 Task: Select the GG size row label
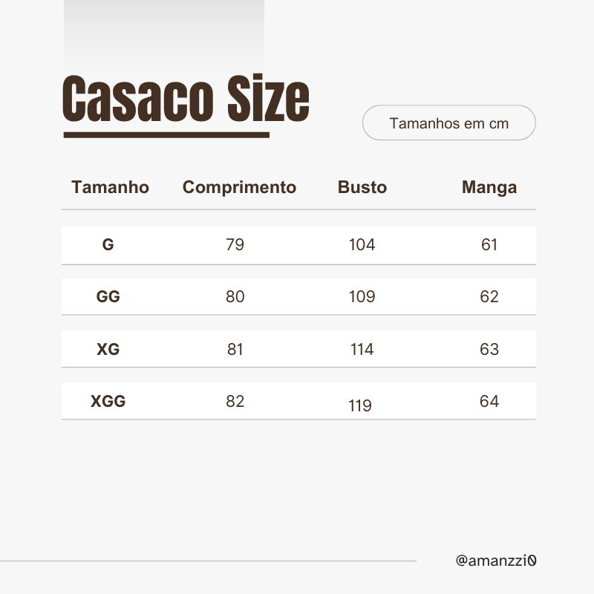[108, 297]
